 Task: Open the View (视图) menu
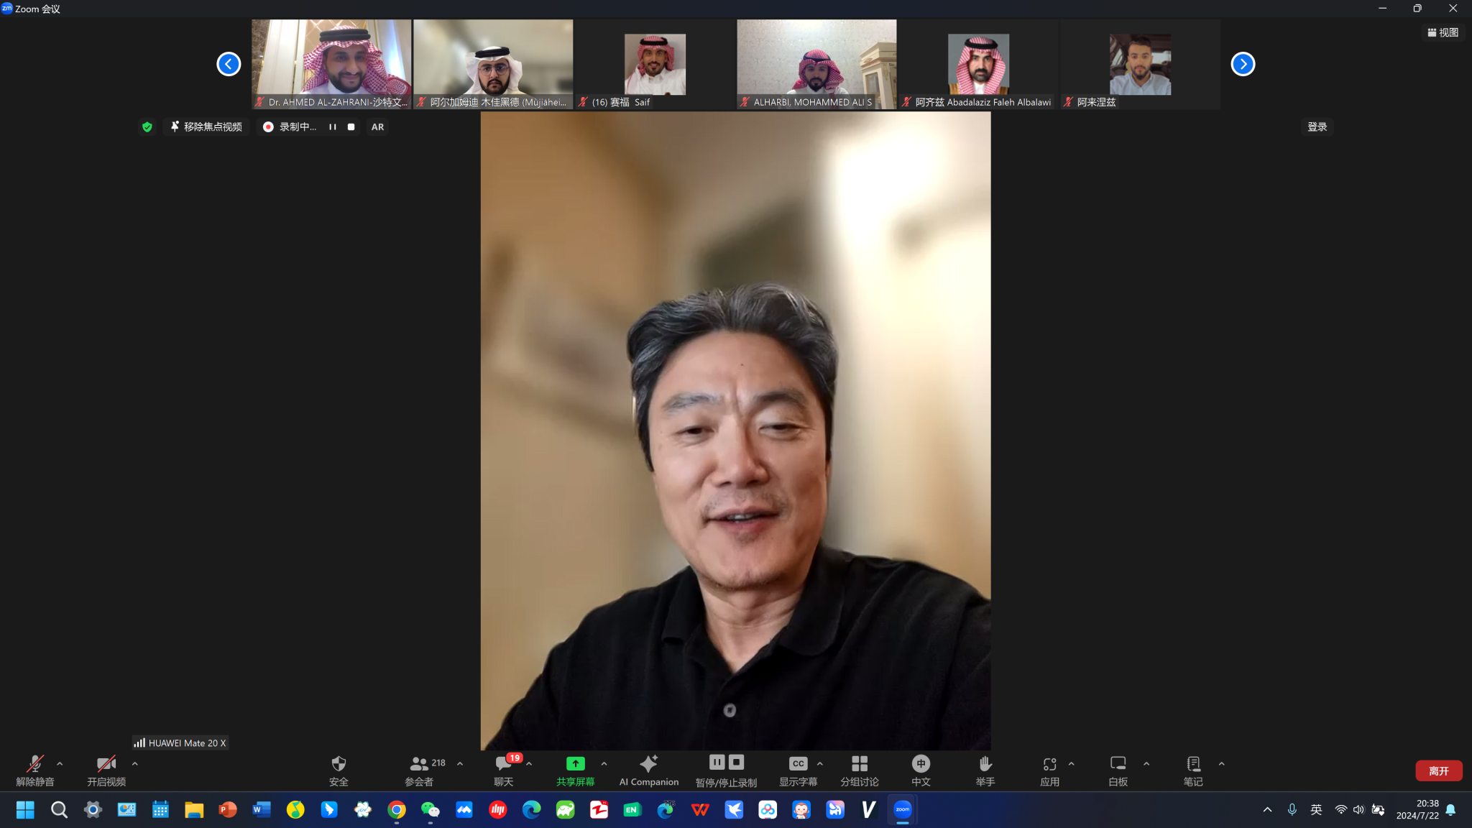pyautogui.click(x=1443, y=32)
